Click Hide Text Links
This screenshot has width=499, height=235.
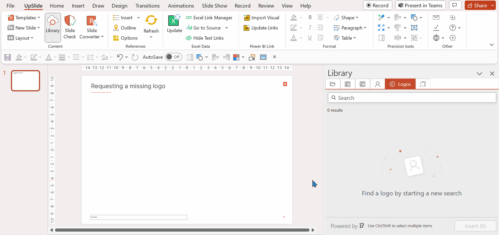click(x=205, y=38)
